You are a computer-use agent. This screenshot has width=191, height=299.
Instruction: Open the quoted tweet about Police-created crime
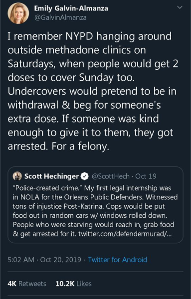click(95, 205)
